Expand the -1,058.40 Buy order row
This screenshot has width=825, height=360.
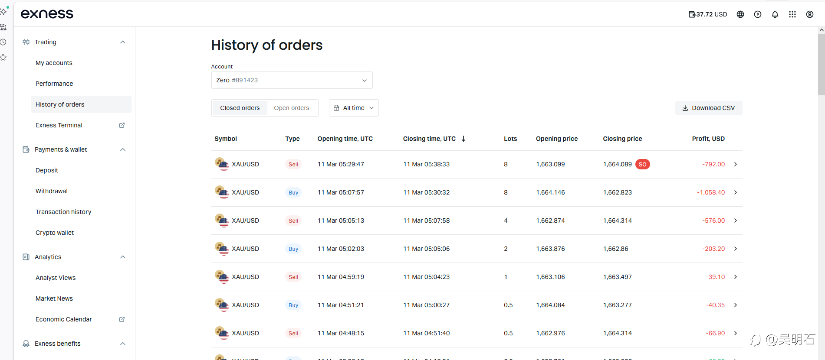pyautogui.click(x=736, y=192)
